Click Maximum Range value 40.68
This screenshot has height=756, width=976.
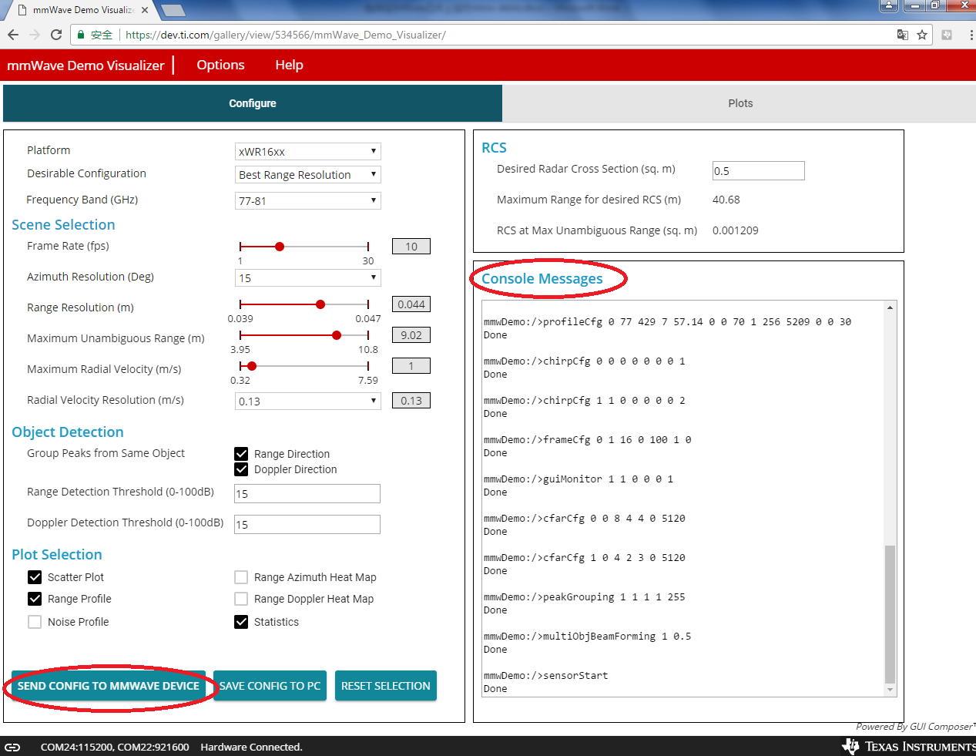(726, 200)
